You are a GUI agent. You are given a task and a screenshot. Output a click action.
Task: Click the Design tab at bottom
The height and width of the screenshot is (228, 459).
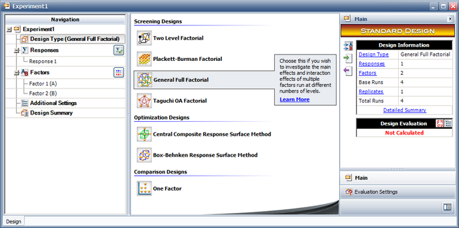14,222
